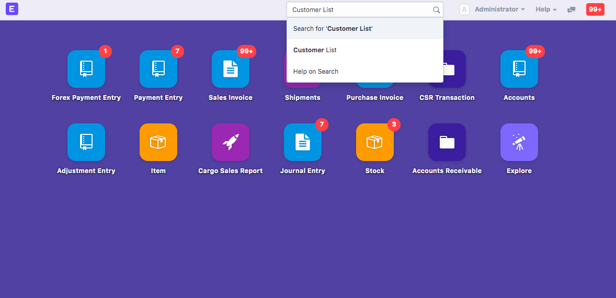Viewport: 616px width, 298px height.
Task: Click the Purchase Invoice label
Action: click(375, 98)
